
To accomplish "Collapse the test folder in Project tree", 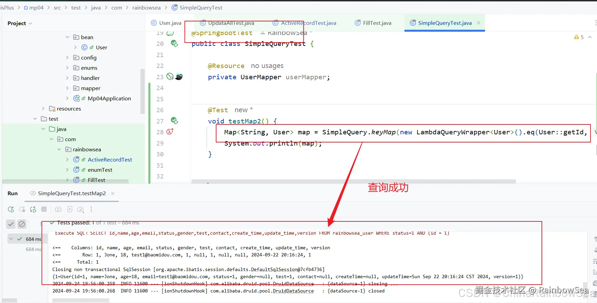I will tap(35, 119).
